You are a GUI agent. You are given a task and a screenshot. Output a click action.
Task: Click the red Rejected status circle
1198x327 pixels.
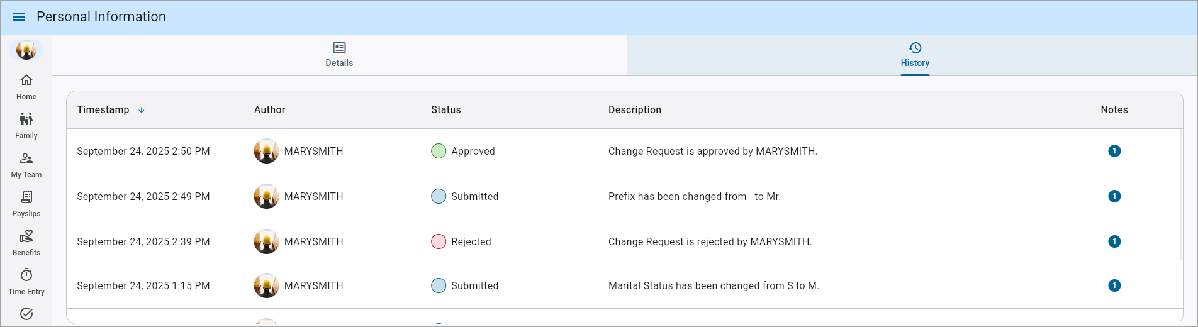click(x=439, y=241)
